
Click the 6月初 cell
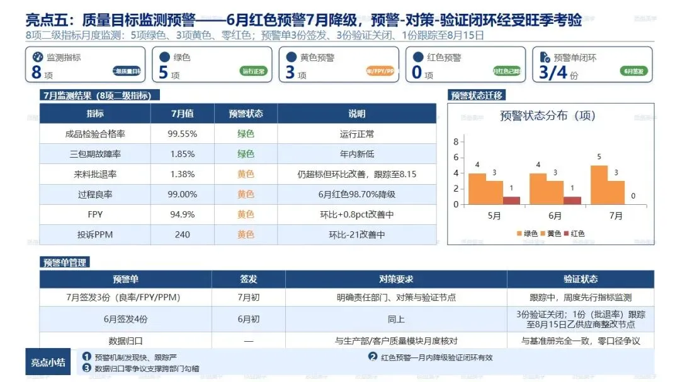[249, 319]
